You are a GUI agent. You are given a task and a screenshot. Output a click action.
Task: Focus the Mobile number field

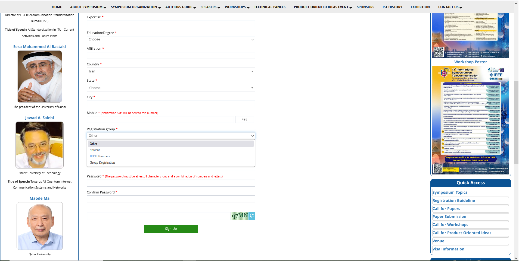click(160, 119)
